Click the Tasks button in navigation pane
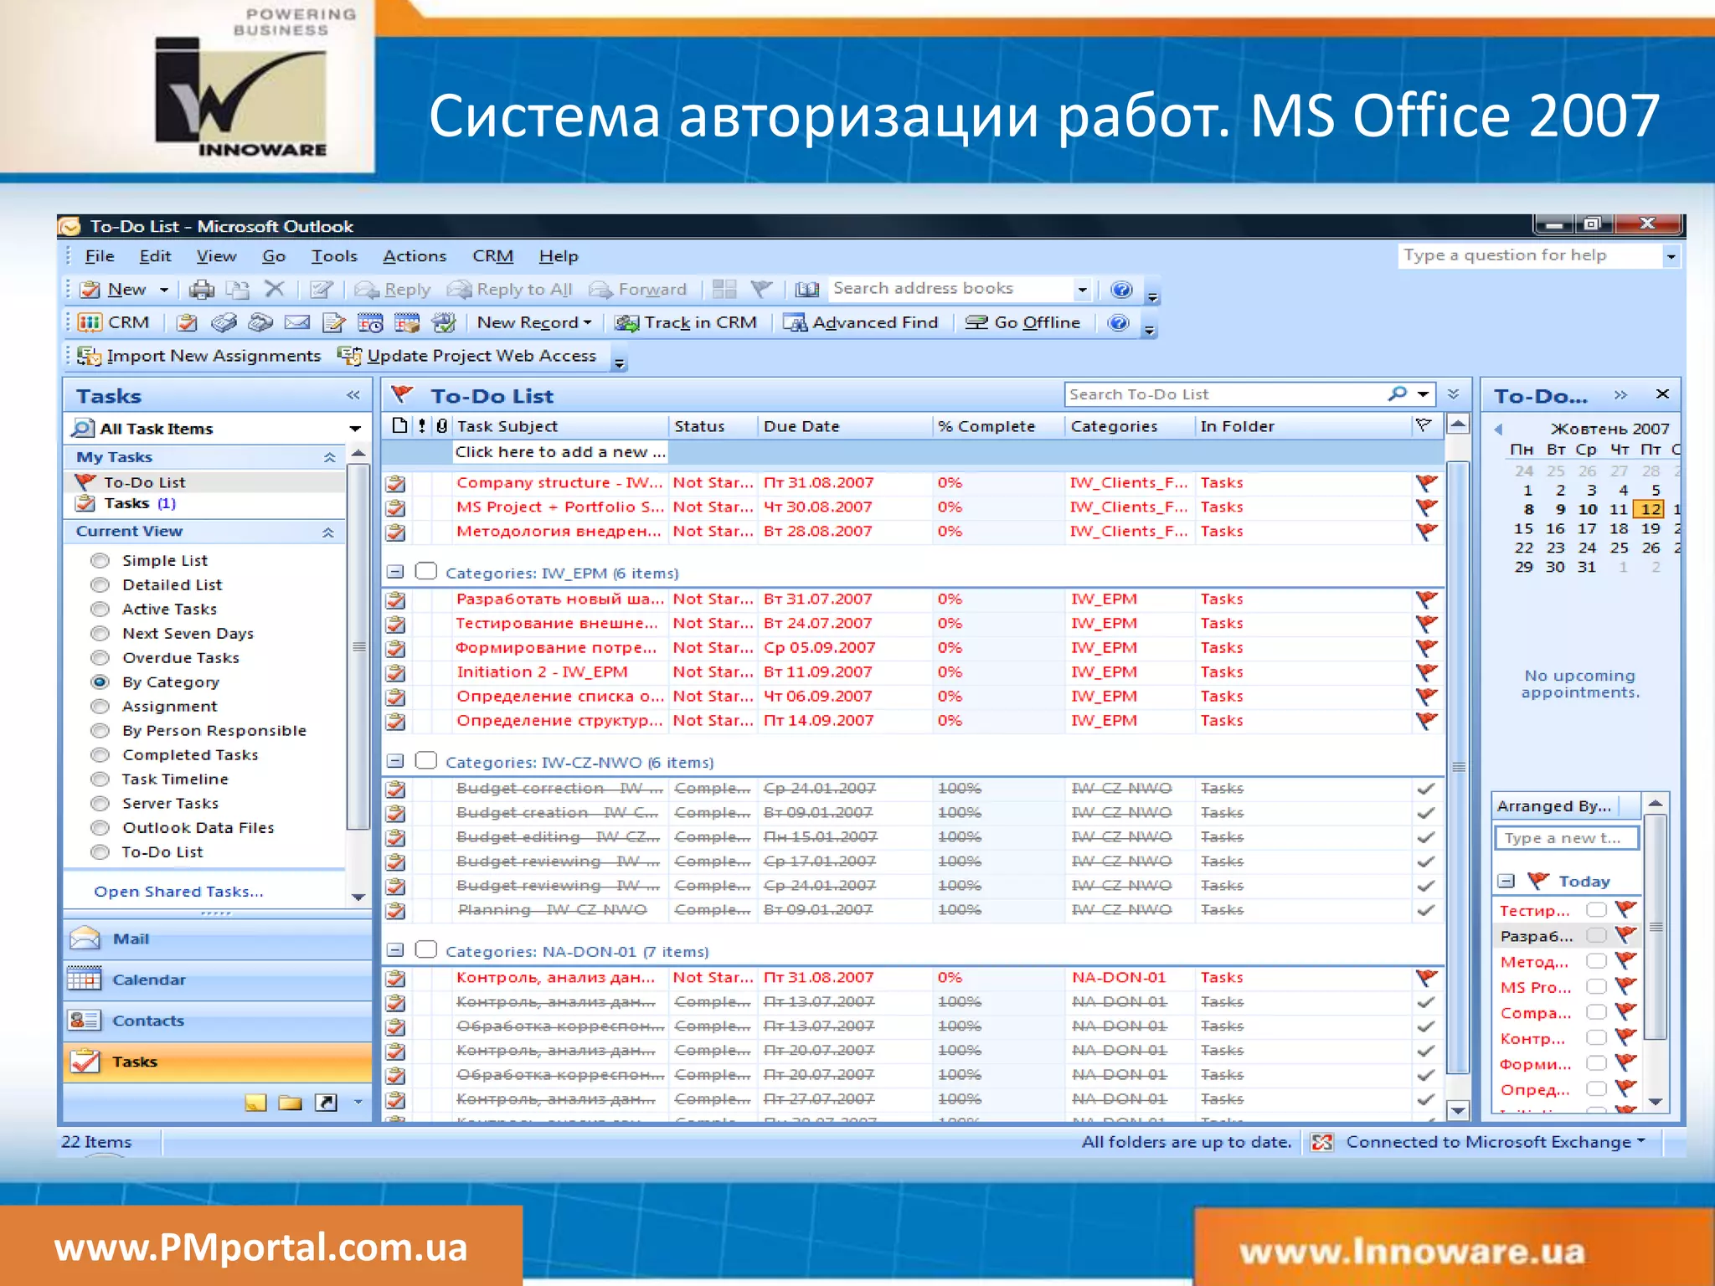Viewport: 1715px width, 1286px height. point(218,1062)
